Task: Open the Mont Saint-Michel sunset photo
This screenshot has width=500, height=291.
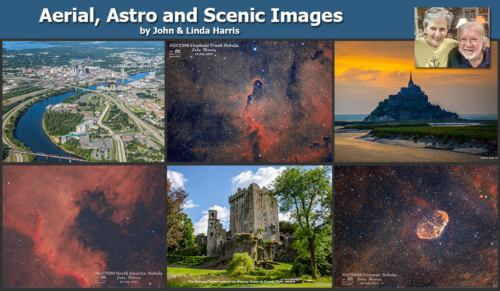Action: [x=416, y=101]
